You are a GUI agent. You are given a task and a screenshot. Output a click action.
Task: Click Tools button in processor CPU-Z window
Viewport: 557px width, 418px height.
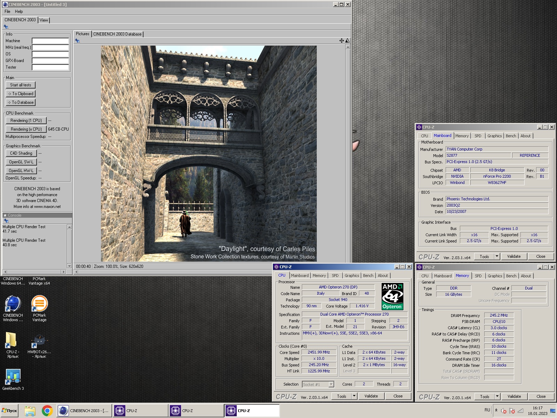point(342,396)
